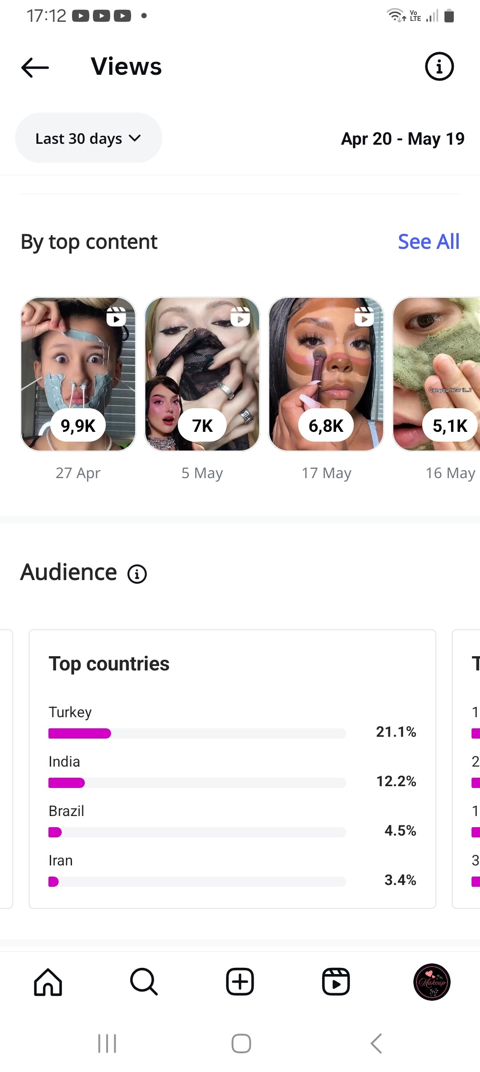
Task: Tap the Turkey percentage bar
Action: click(197, 733)
